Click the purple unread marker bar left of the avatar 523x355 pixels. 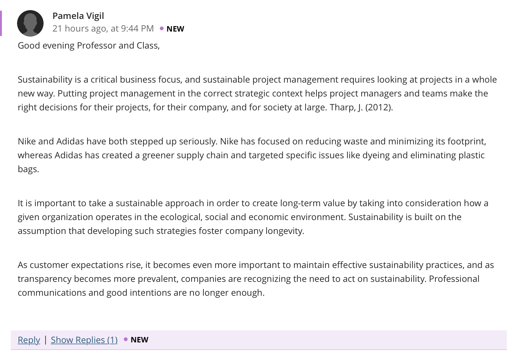pyautogui.click(x=1, y=23)
